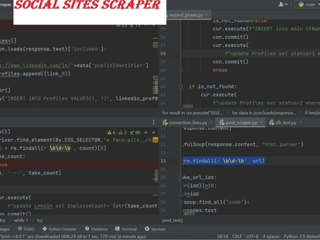Open editor tab options three-dot menu
The height and width of the screenshot is (240, 320).
tap(154, 122)
